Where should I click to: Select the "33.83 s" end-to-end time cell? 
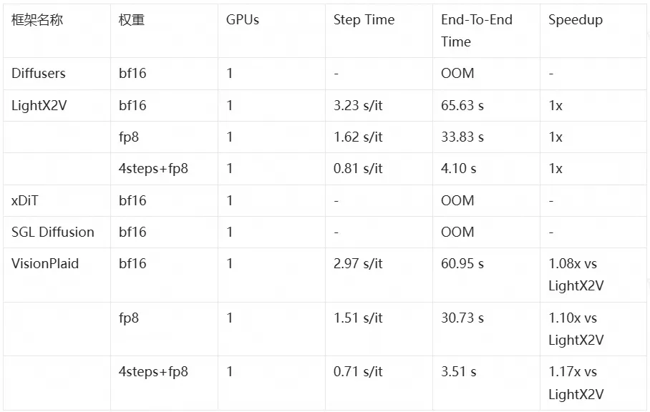462,137
